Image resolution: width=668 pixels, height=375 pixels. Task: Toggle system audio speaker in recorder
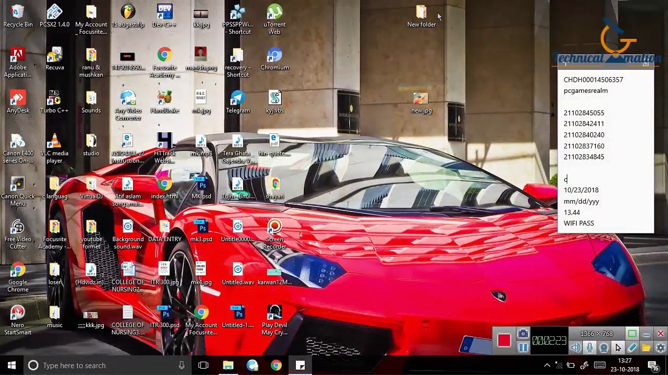pos(575,347)
